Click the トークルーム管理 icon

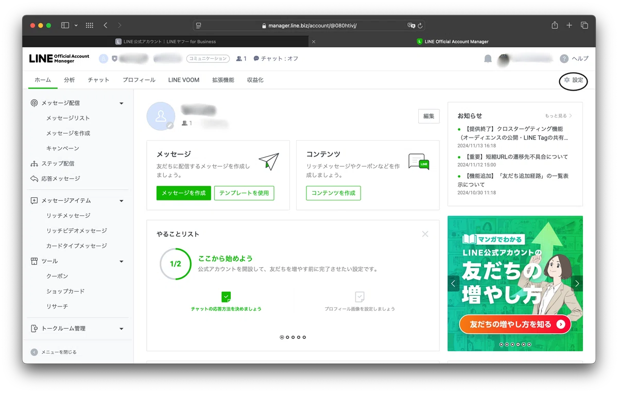(34, 328)
